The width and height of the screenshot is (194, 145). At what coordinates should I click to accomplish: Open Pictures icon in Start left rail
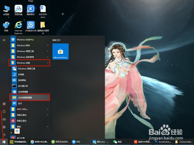[x=4, y=119]
